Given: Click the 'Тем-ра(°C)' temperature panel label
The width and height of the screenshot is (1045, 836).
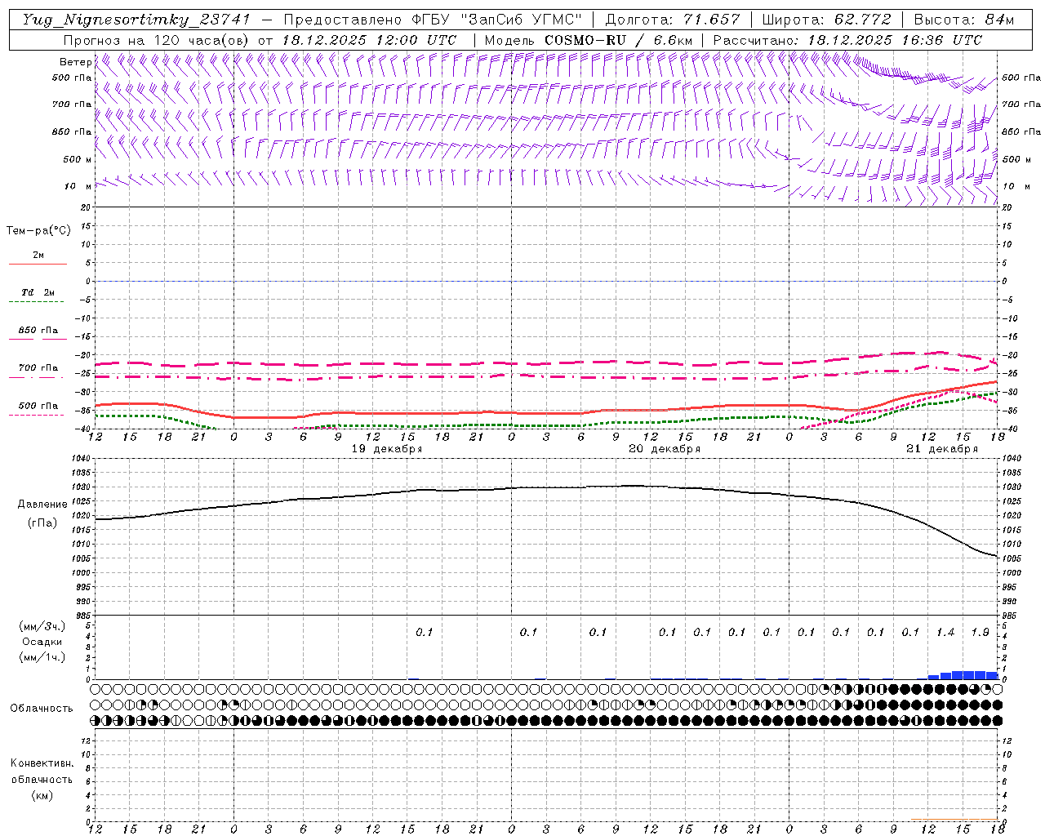Looking at the screenshot, I should pos(38,231).
